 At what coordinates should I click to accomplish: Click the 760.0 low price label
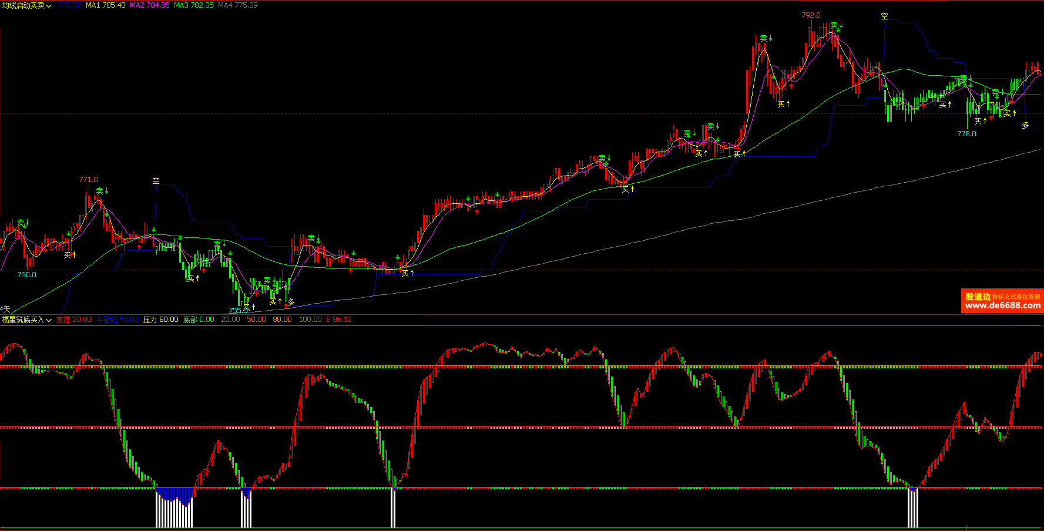tap(26, 274)
